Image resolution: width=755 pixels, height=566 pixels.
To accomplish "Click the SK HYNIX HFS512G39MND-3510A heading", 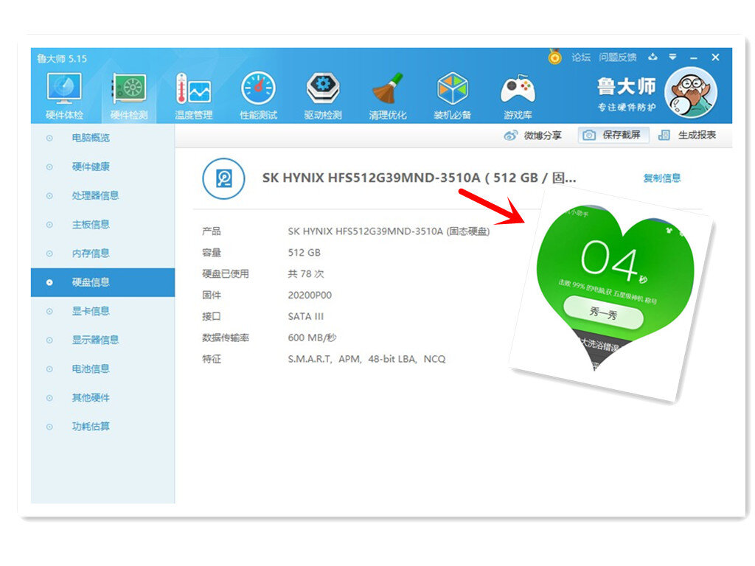I will (419, 178).
